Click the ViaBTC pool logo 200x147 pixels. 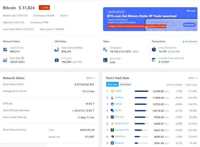pos(112,91)
